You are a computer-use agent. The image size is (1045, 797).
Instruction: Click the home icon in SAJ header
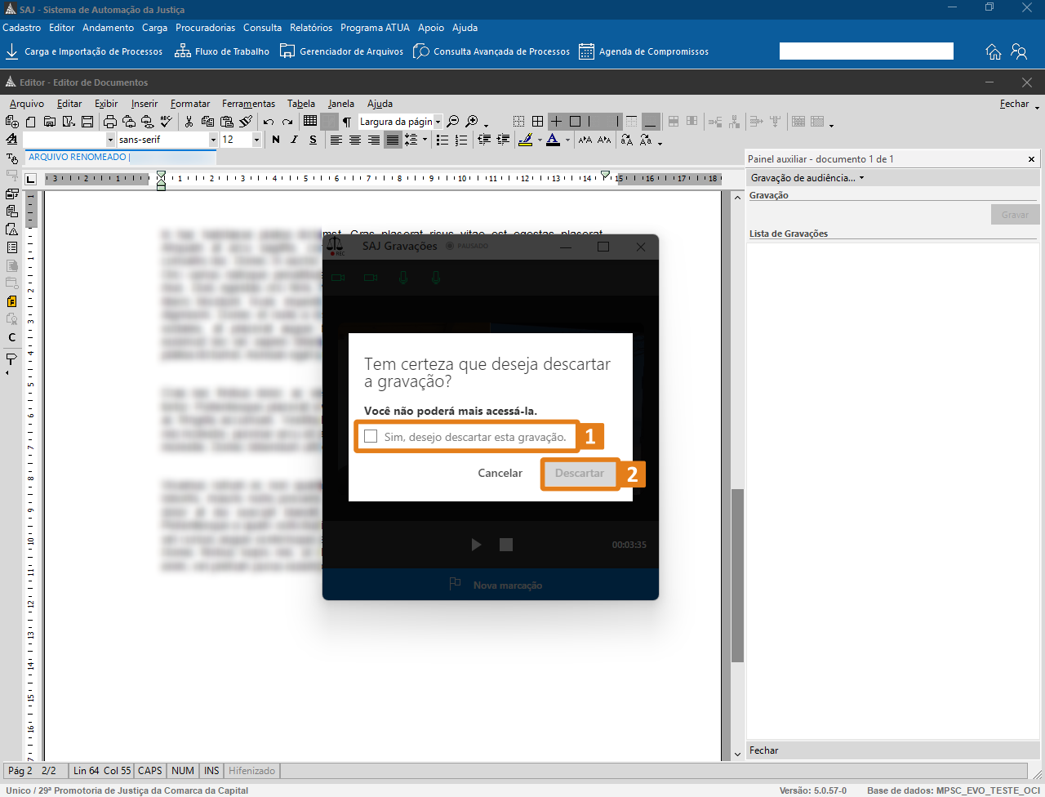point(994,51)
